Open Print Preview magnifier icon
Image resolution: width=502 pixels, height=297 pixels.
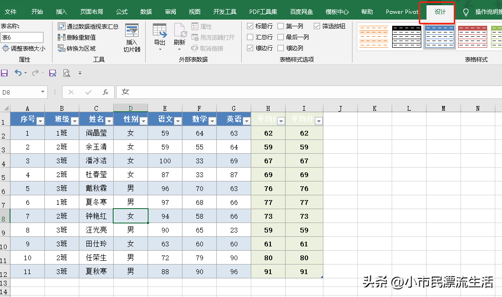click(66, 73)
